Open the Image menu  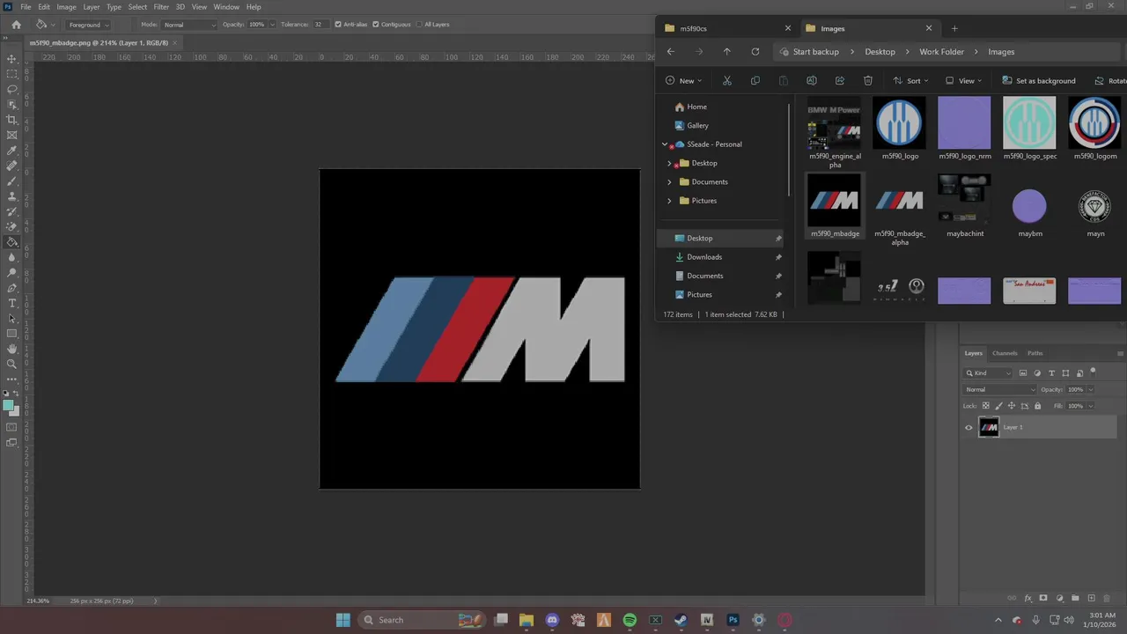click(x=67, y=7)
